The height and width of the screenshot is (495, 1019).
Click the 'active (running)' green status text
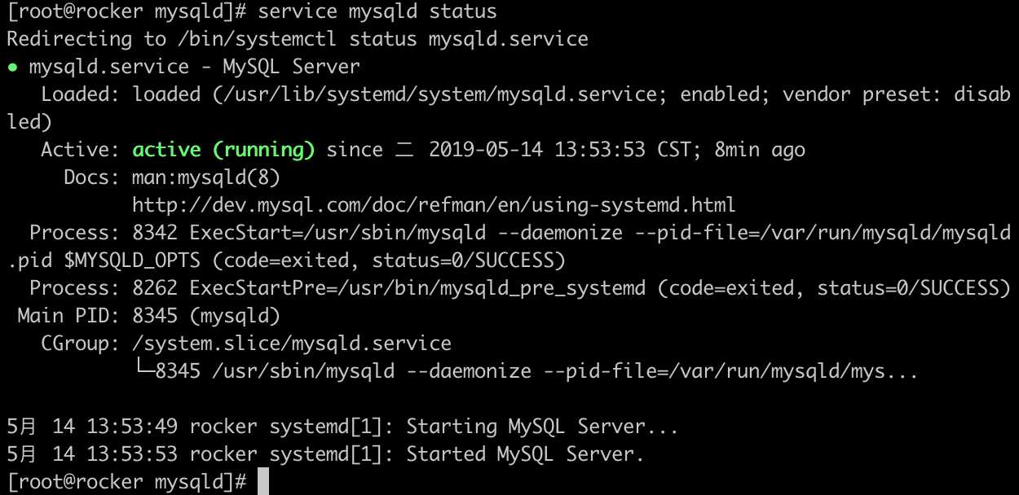(x=224, y=150)
